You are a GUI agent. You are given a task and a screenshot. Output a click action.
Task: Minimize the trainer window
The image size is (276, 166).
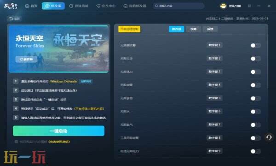point(259,6)
